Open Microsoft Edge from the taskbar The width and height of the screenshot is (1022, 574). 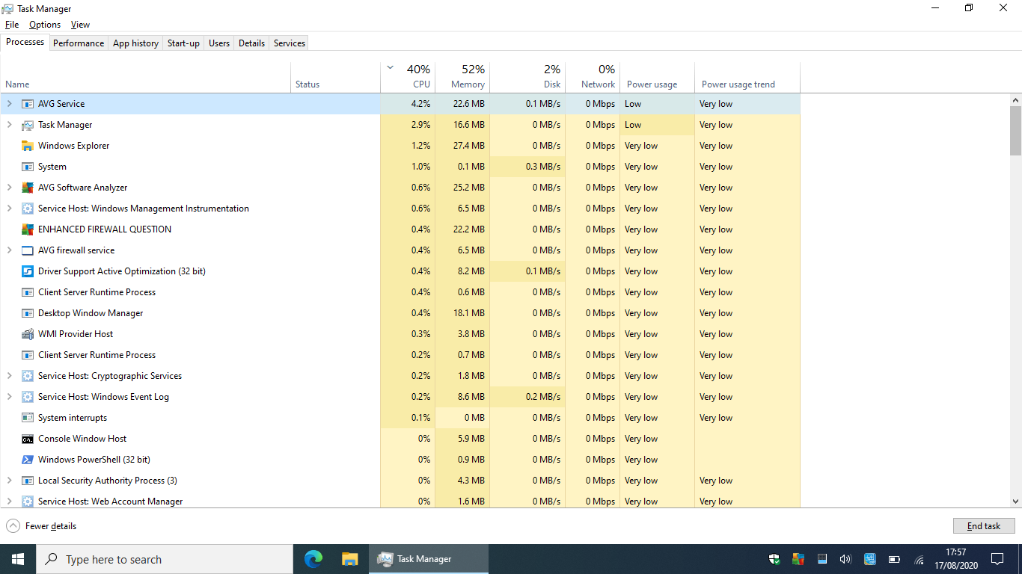[313, 559]
